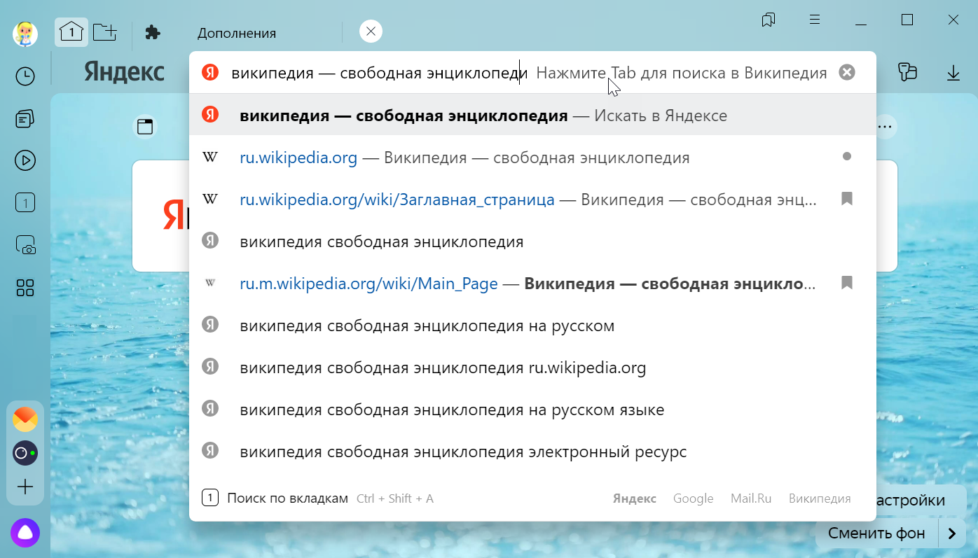Expand the Сменить фон arrow
The image size is (978, 558).
[952, 533]
